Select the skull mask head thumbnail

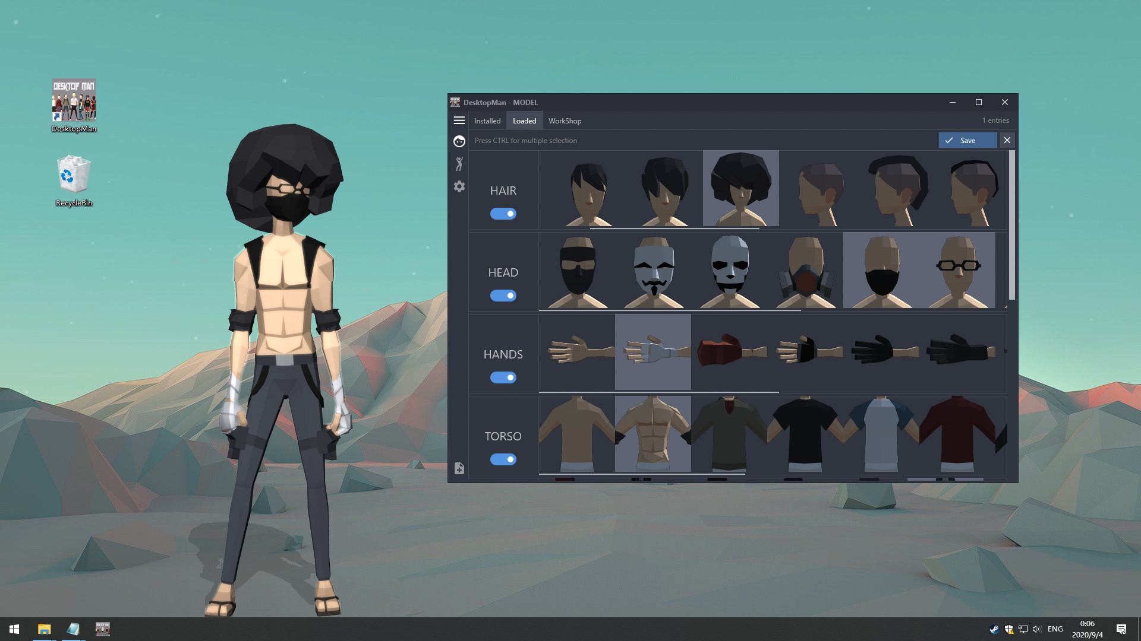729,270
